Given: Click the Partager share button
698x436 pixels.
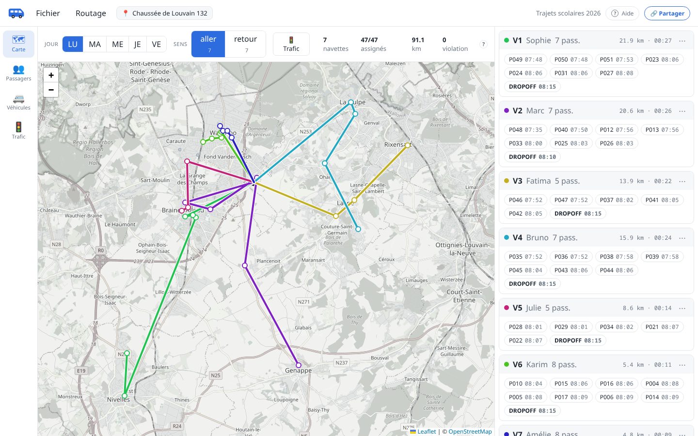Looking at the screenshot, I should pos(667,13).
